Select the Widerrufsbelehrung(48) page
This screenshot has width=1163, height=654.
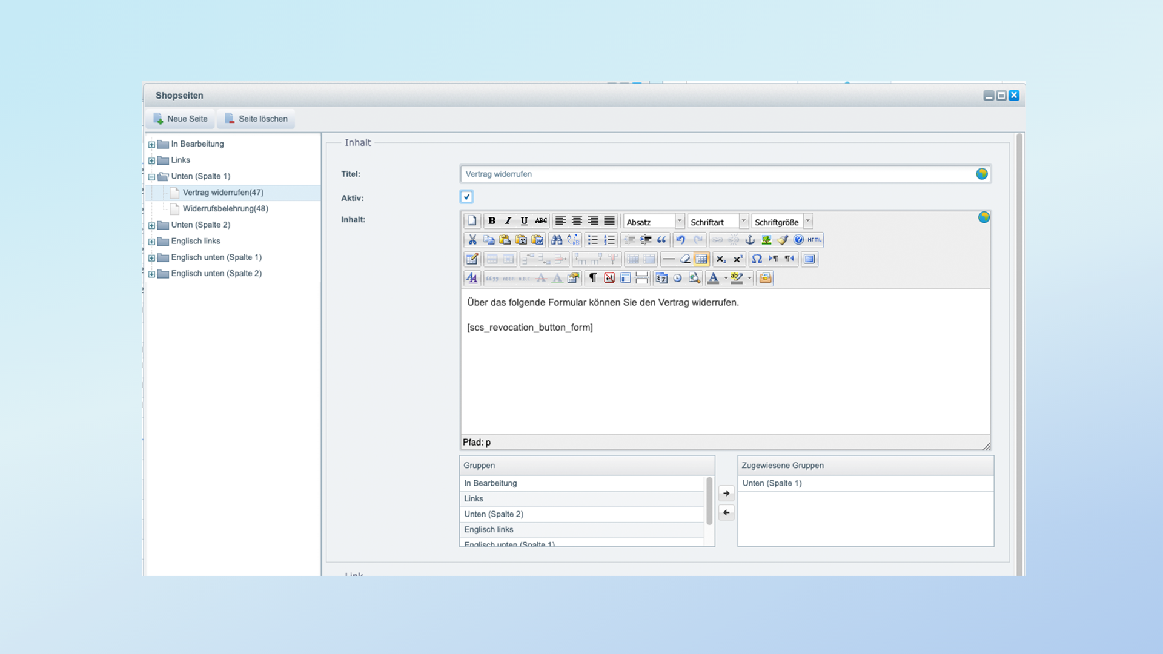point(225,209)
